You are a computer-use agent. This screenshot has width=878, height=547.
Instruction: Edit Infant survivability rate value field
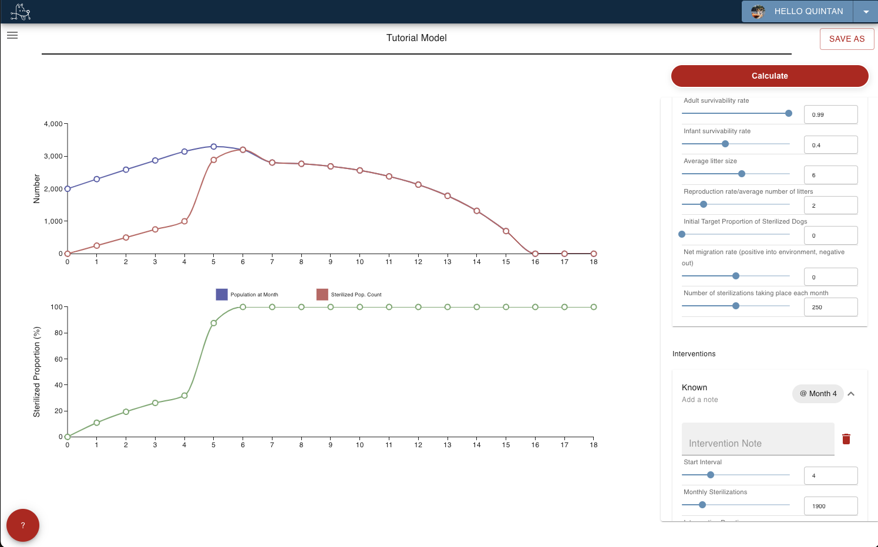830,145
